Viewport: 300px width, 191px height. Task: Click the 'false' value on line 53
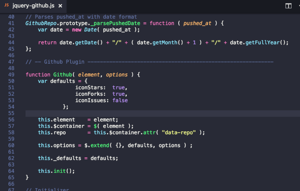tap(120, 101)
